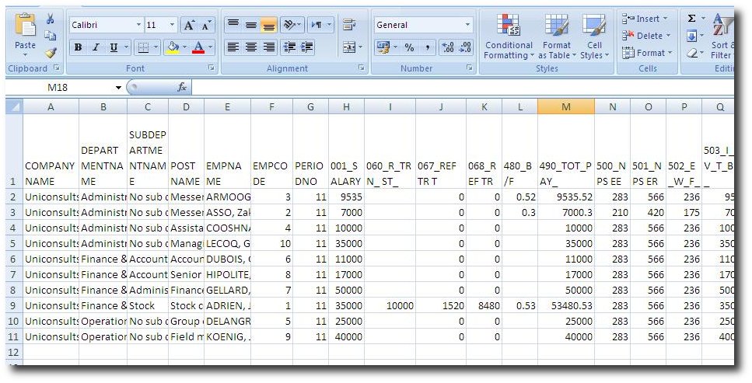The height and width of the screenshot is (383, 752).
Task: Toggle bottom vertical alignment button
Action: (269, 25)
